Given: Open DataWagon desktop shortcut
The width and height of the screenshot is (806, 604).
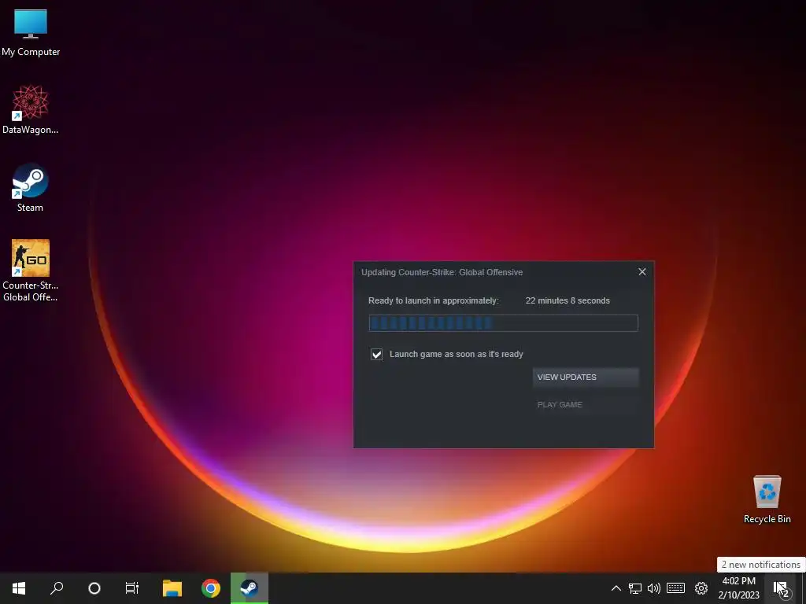Looking at the screenshot, I should coord(31,109).
